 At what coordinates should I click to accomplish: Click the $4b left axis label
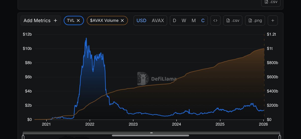[x=29, y=91]
